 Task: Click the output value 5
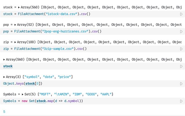(4, 112)
